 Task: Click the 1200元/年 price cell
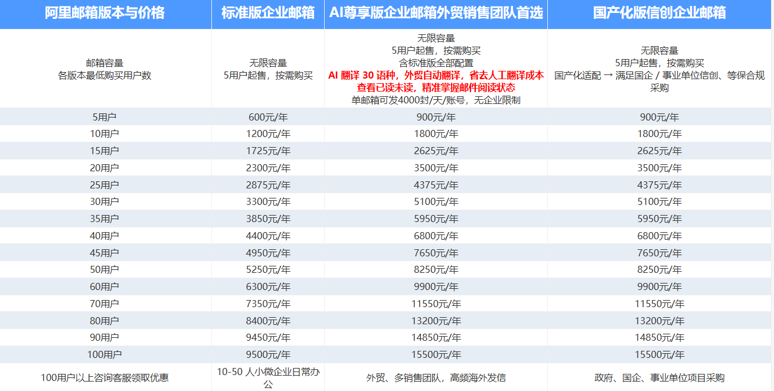[x=268, y=134]
